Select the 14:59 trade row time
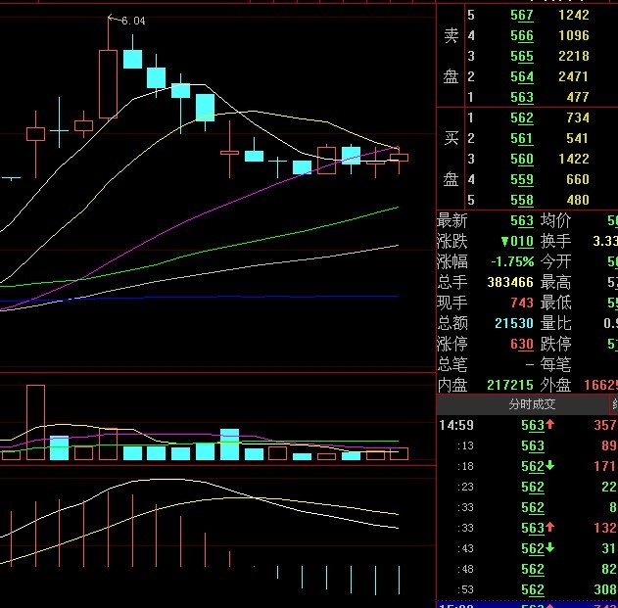This screenshot has width=618, height=608. [456, 425]
